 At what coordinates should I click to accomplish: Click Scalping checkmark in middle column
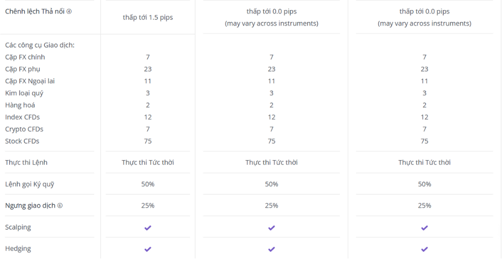coord(271,228)
